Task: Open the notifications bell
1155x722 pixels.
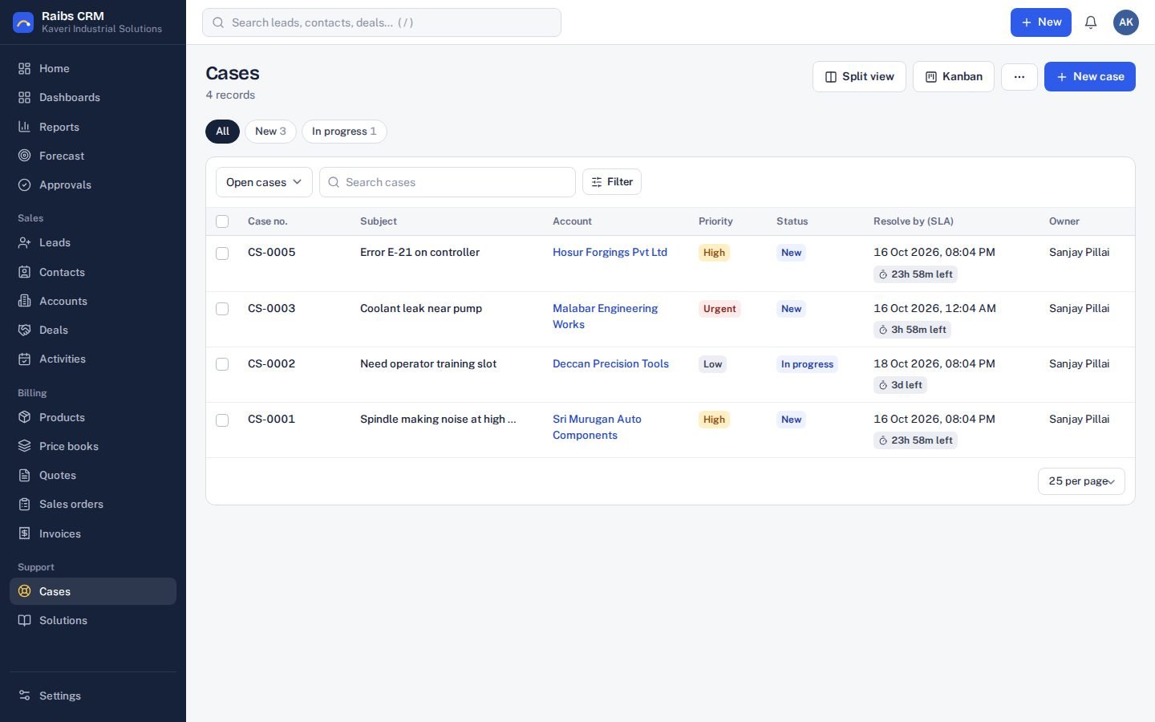Action: pyautogui.click(x=1091, y=22)
